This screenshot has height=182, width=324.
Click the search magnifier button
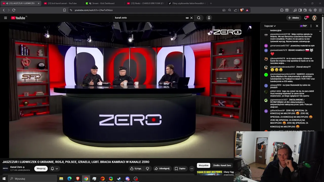pos(199,18)
